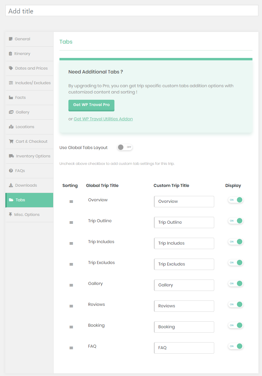Click the download arrow icon in sidebar
The width and height of the screenshot is (262, 376).
click(11, 185)
